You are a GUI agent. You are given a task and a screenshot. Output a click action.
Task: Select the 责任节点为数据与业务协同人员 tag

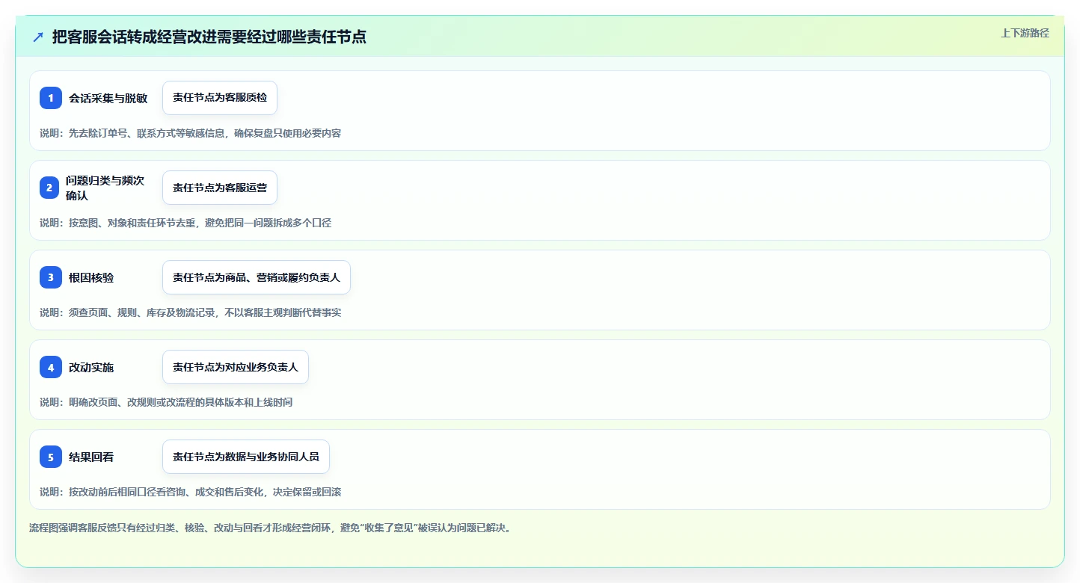tap(246, 457)
